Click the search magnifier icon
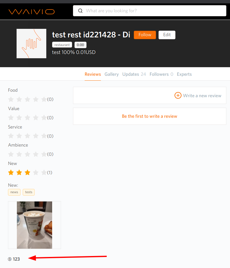Viewport: 230px width, 268px height. point(80,11)
